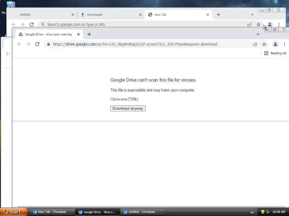Open the Windows start menu
This screenshot has width=289, height=216.
click(14, 212)
